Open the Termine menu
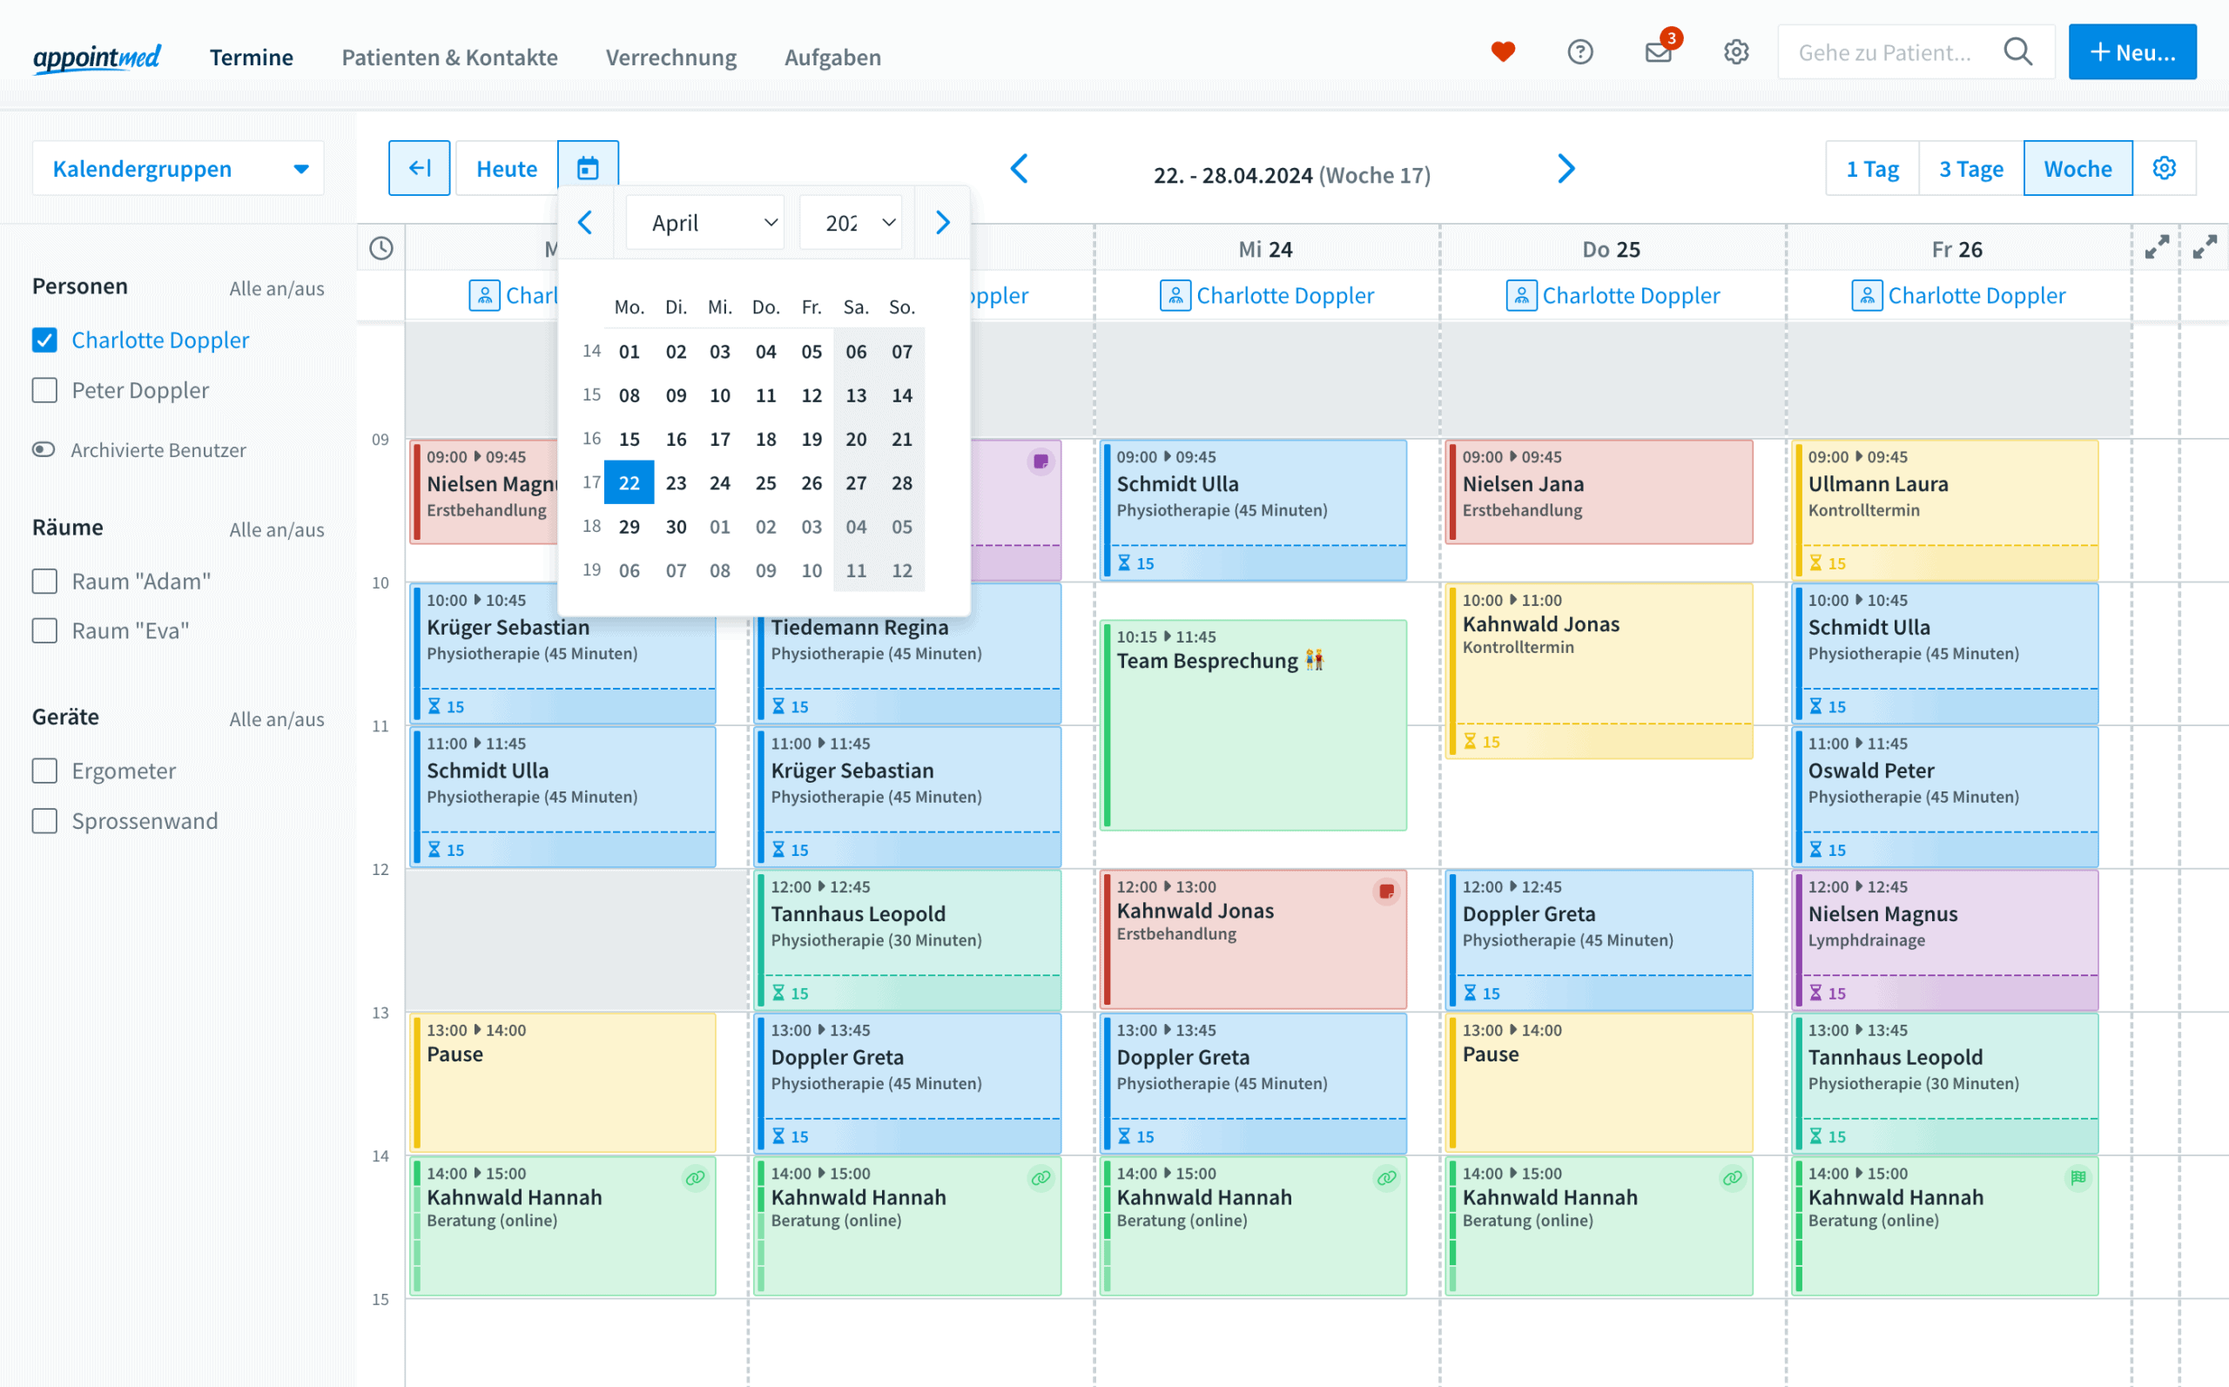This screenshot has height=1387, width=2229. (x=252, y=57)
